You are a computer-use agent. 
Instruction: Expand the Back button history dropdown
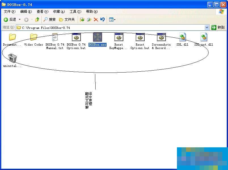click(x=20, y=20)
